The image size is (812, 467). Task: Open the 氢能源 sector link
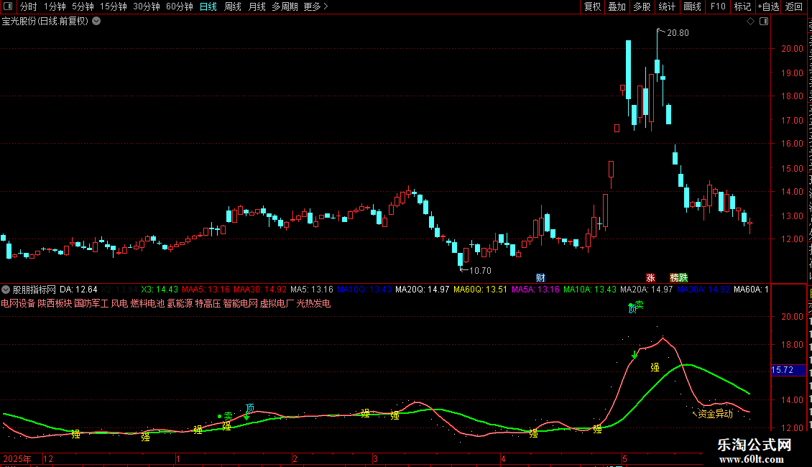tap(180, 303)
